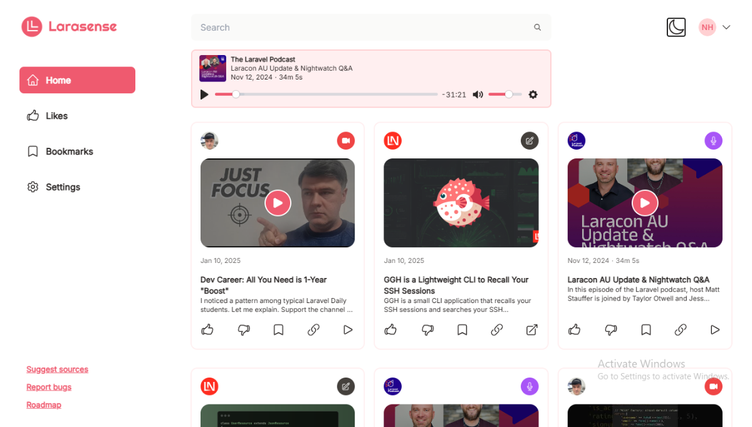The image size is (752, 427).
Task: Play the Laracon AU Update card thumbnail
Action: (645, 203)
